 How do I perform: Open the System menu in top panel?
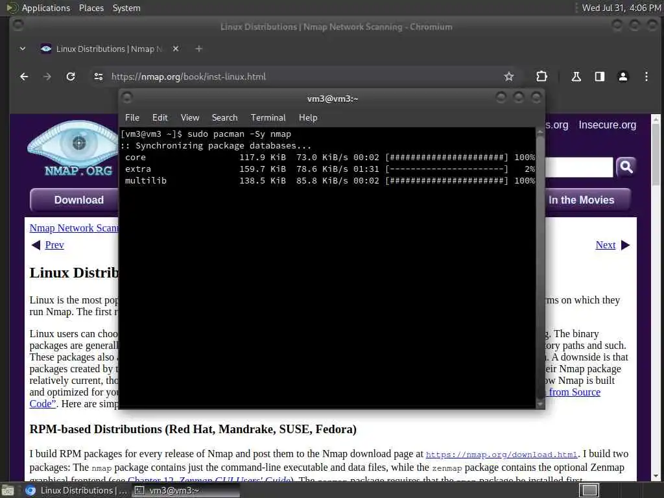[x=126, y=8]
